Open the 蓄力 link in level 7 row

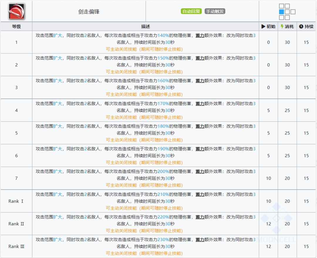200,172
